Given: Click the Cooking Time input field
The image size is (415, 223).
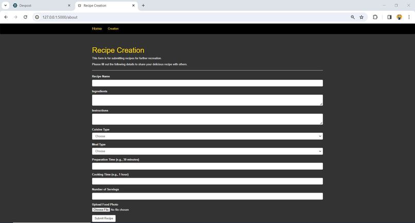Looking at the screenshot, I should click(x=207, y=181).
